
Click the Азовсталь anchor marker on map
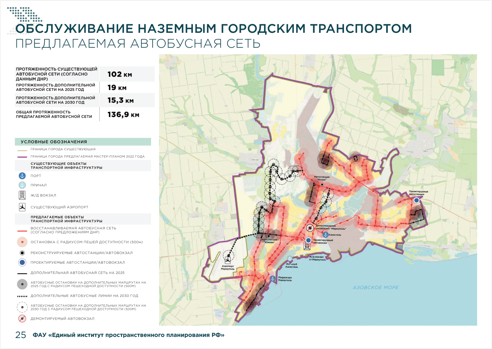[x=325, y=234]
